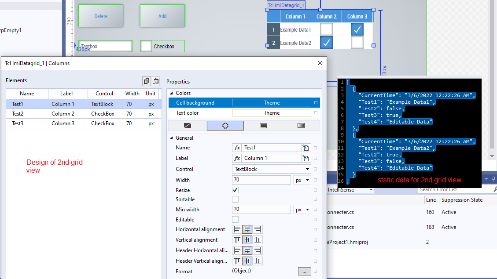
Task: Select the transparent color mode icon
Action: point(188,125)
